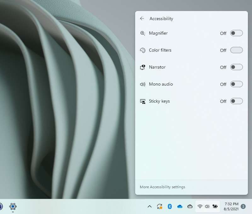The height and width of the screenshot is (214, 252).
Task: Open OneDrive from the blue cloud icon
Action: (180, 206)
